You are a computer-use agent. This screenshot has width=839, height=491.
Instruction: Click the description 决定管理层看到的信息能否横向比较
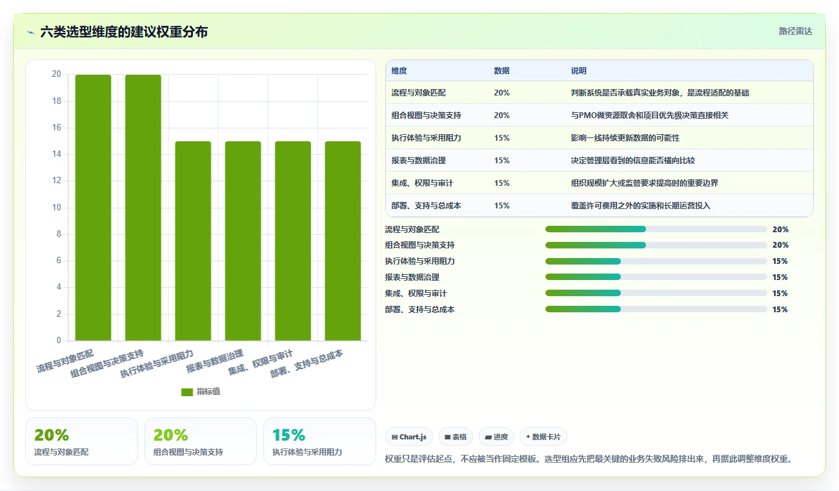point(632,161)
